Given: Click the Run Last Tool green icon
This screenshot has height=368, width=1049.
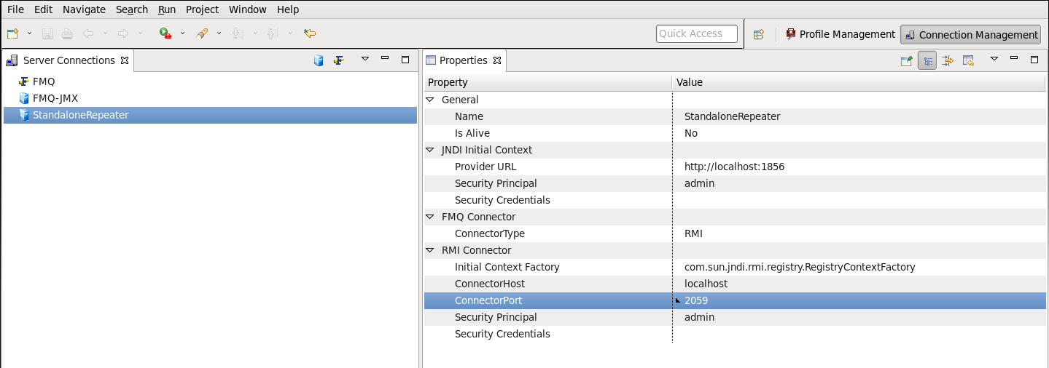Looking at the screenshot, I should click(165, 33).
